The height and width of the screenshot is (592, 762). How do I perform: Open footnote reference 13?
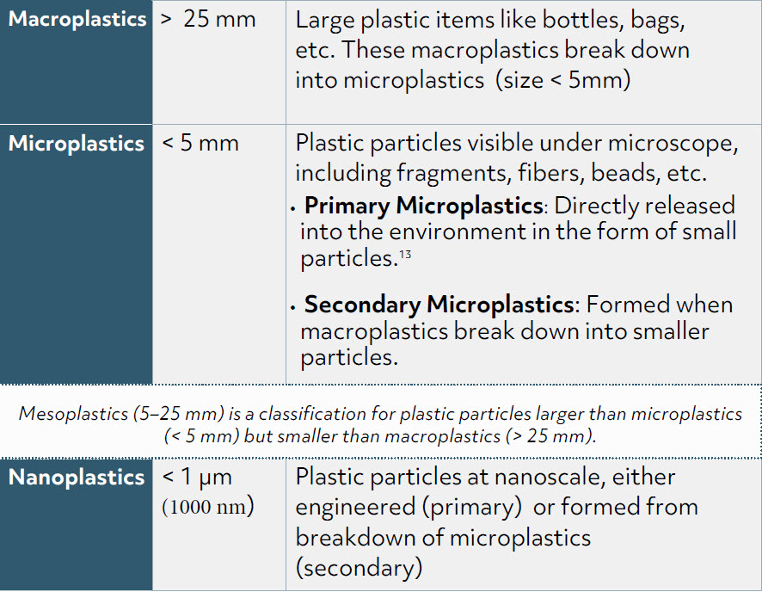(404, 254)
